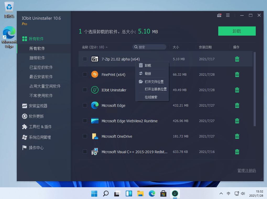This screenshot has height=199, width=267.
Task: Check the Edge WebView2 Runtime checkbox
Action: [x=85, y=121]
